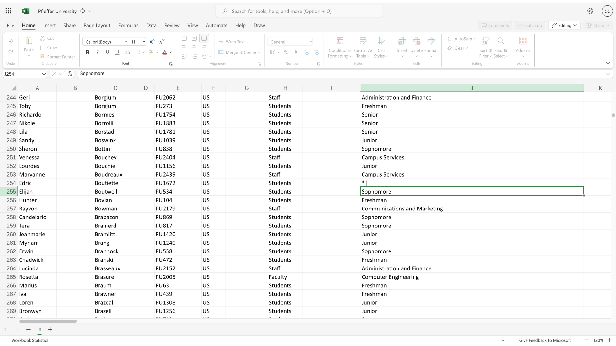Viewport: 616px width, 346px height.
Task: Select the Formulas tab in ribbon
Action: (x=129, y=25)
